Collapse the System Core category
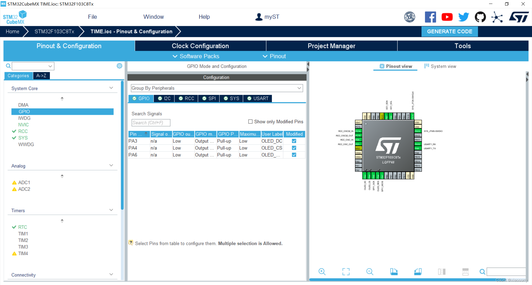 [x=111, y=88]
